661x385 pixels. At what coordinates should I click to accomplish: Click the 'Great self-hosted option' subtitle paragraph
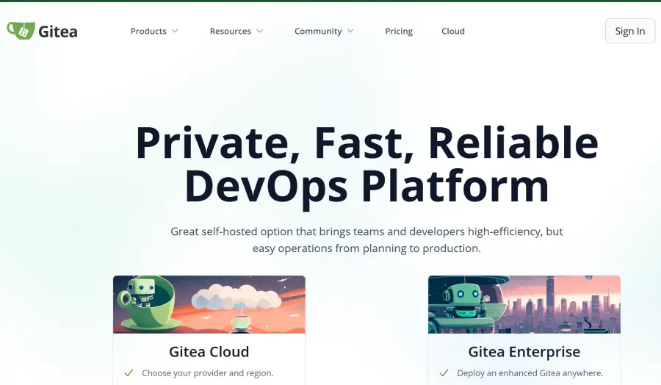(x=366, y=240)
